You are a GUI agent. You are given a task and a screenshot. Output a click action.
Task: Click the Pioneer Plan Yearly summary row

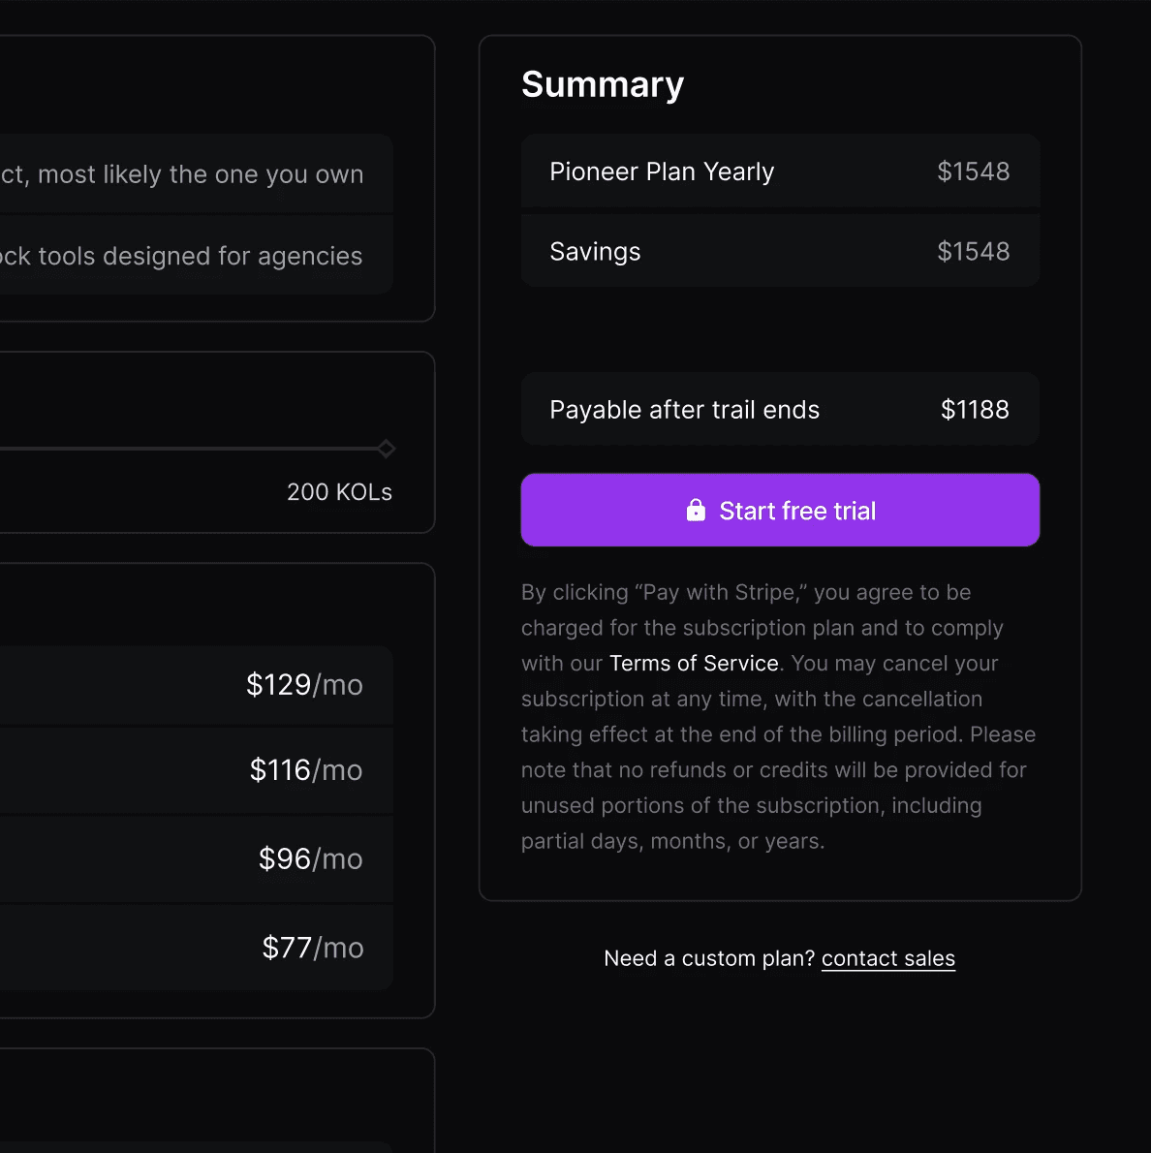pos(780,171)
